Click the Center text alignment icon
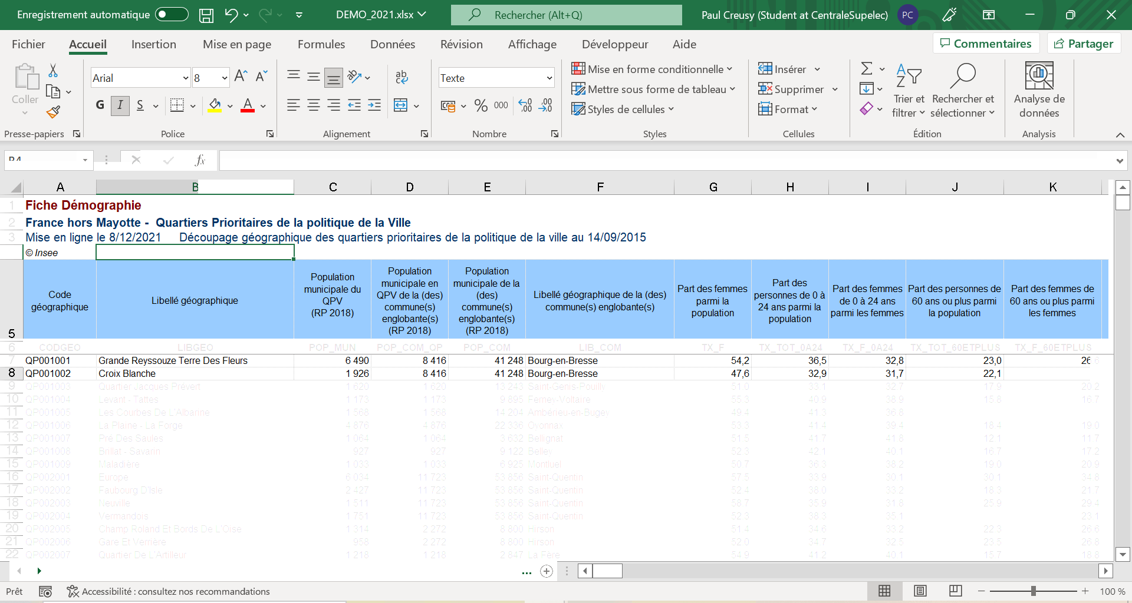Viewport: 1132px width, 603px height. coord(314,106)
